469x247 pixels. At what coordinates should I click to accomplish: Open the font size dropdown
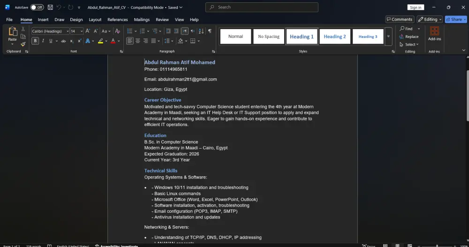81,31
